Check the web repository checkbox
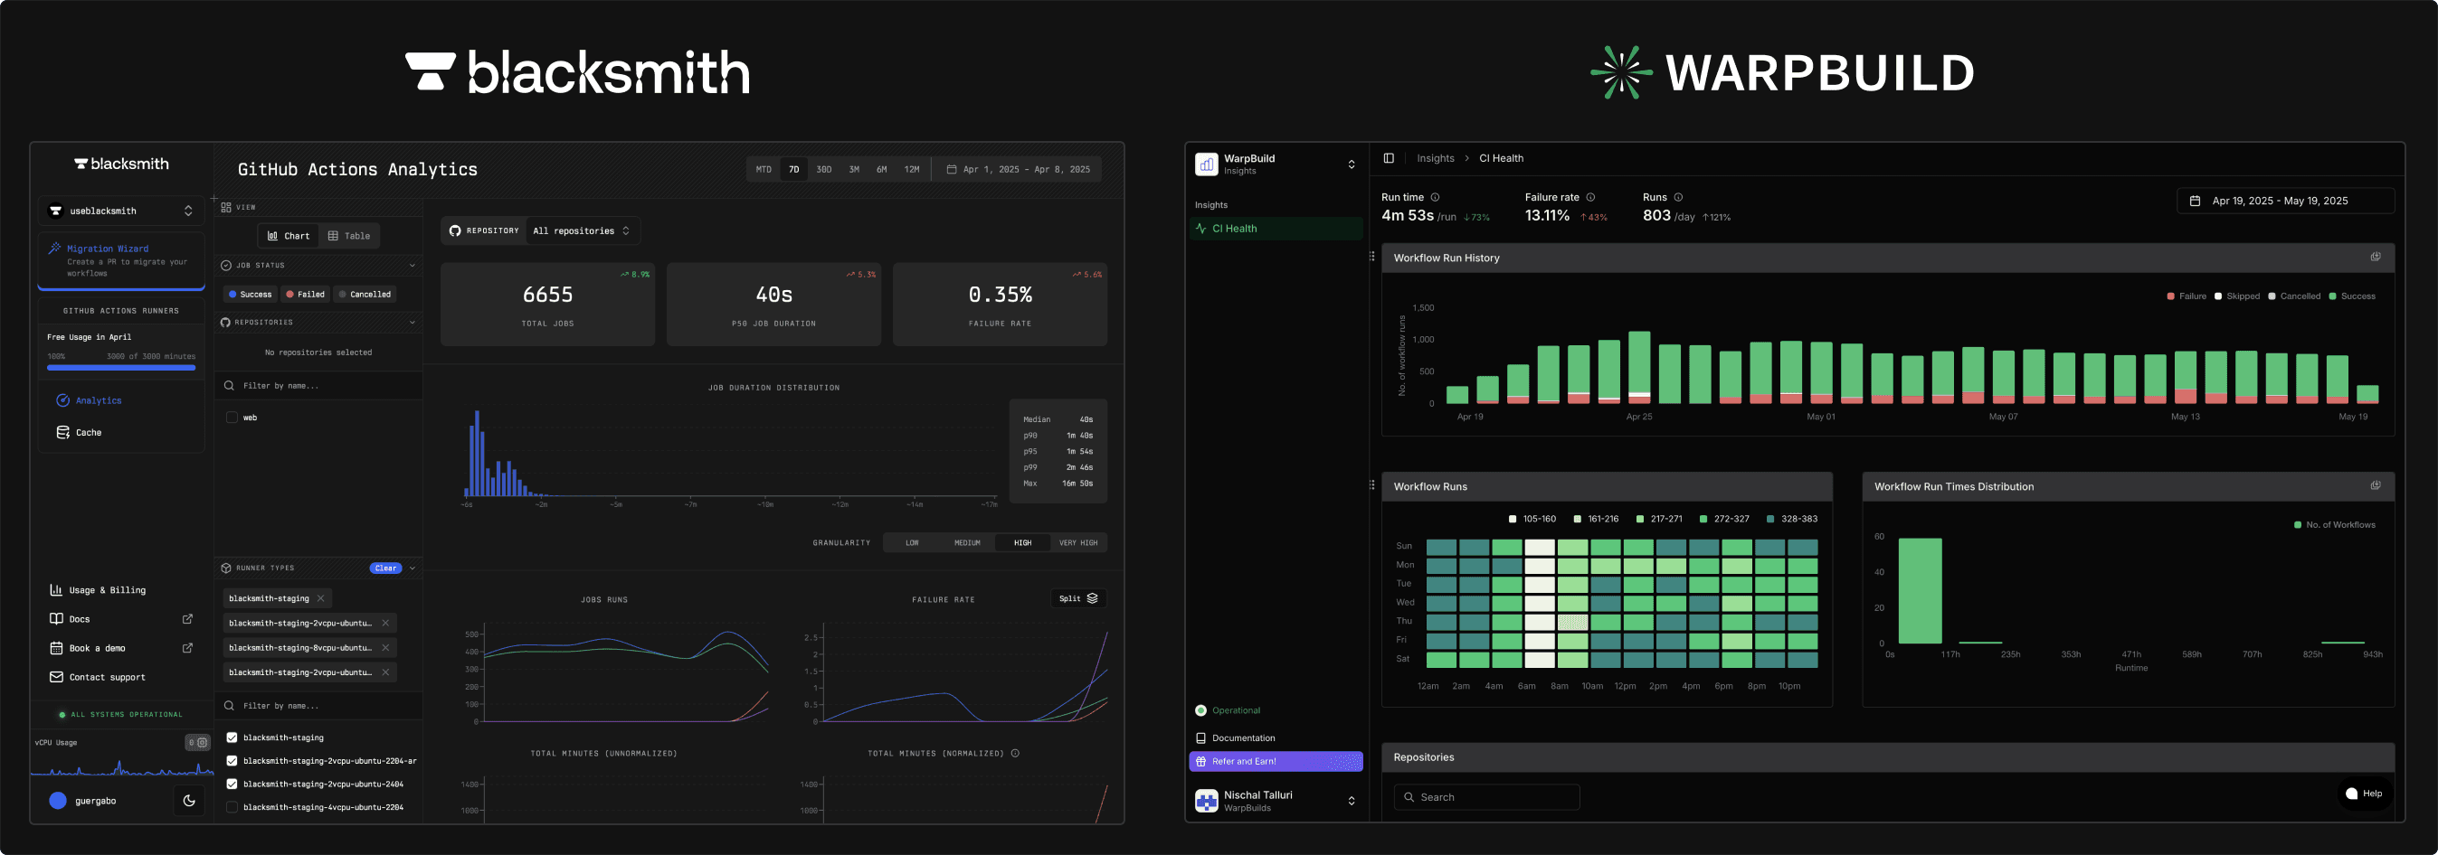This screenshot has width=2438, height=855. [x=231, y=417]
